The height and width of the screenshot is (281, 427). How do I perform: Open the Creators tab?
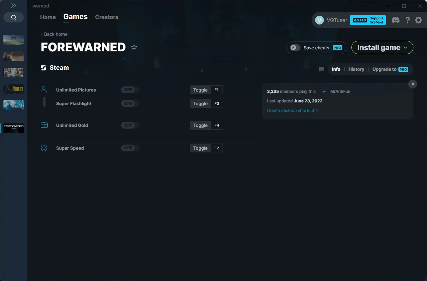coord(107,17)
